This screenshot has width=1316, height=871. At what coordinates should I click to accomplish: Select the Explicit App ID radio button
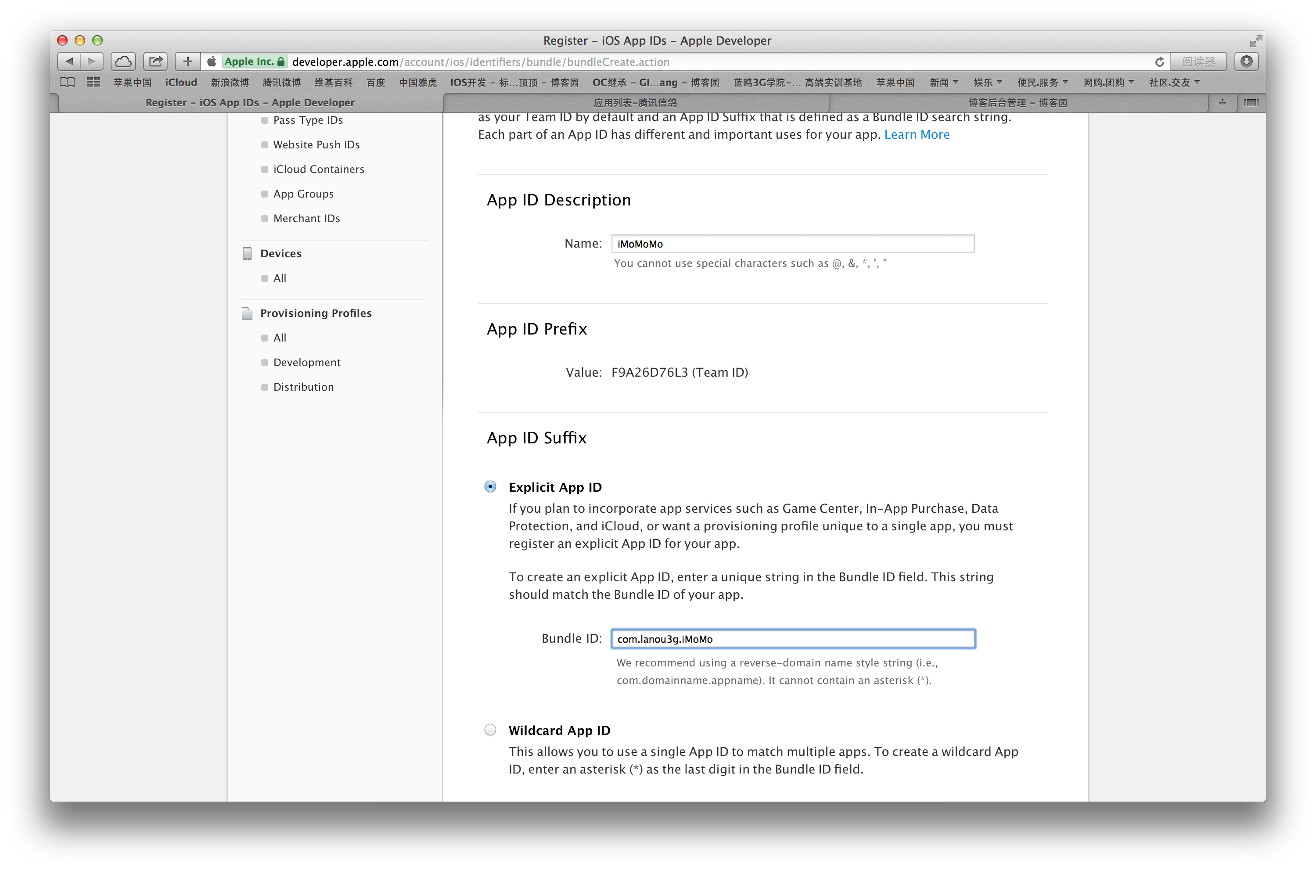pos(490,486)
